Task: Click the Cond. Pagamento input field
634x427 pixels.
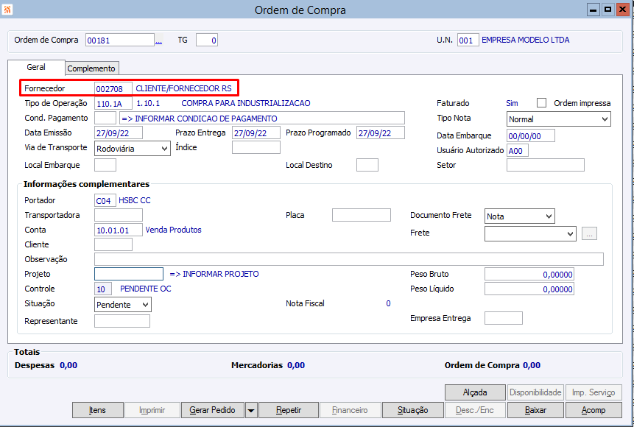Action: pos(105,118)
